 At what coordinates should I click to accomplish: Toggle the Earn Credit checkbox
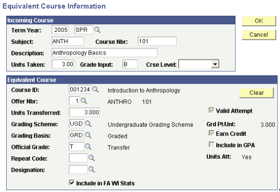211,133
